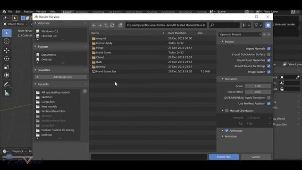Select the Cursor tool in Blender toolbar
302x170 pixels.
pos(7,42)
